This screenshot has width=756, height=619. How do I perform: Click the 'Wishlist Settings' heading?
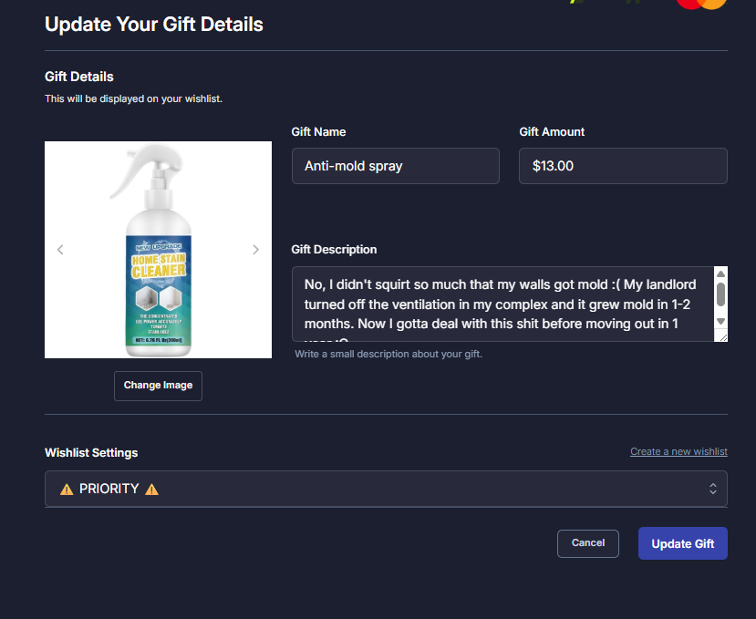(x=91, y=453)
